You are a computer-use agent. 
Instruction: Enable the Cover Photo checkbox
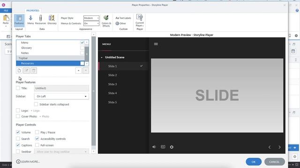18,116
